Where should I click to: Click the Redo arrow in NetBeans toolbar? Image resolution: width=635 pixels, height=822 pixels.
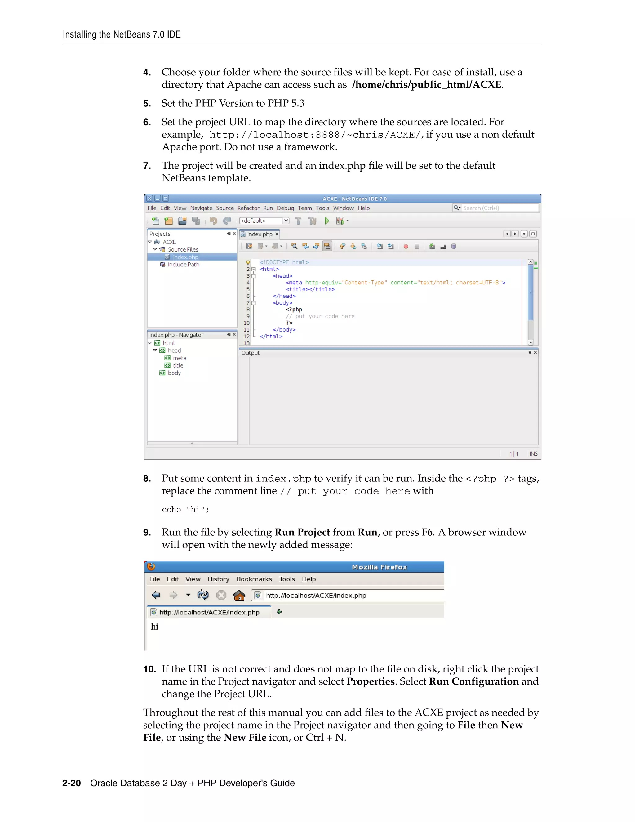(227, 221)
